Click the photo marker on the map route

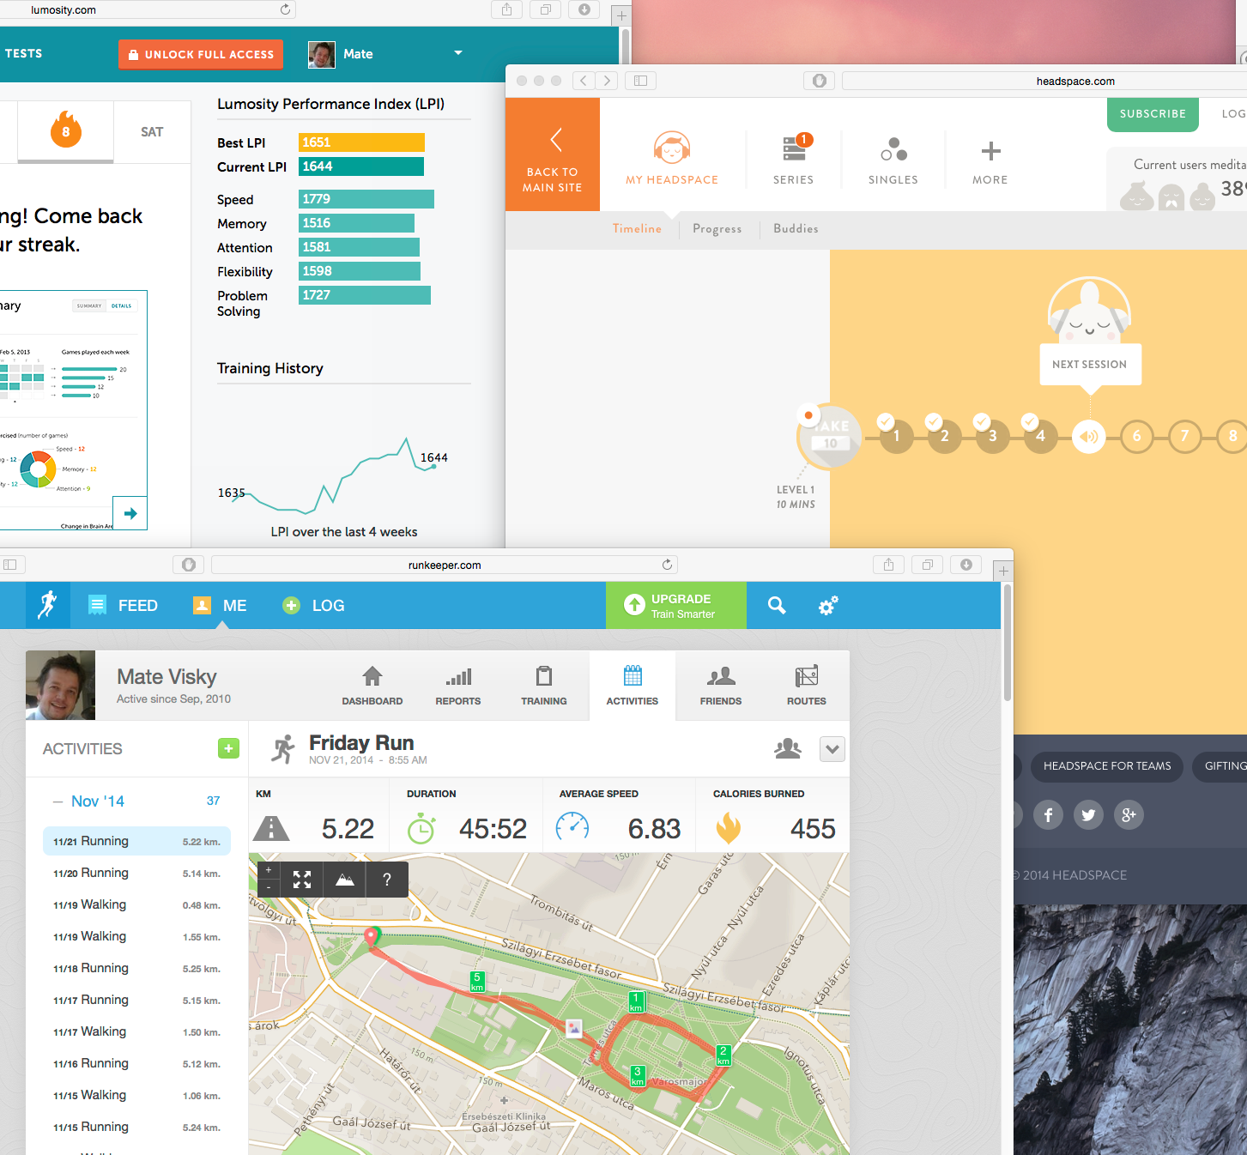click(574, 1027)
